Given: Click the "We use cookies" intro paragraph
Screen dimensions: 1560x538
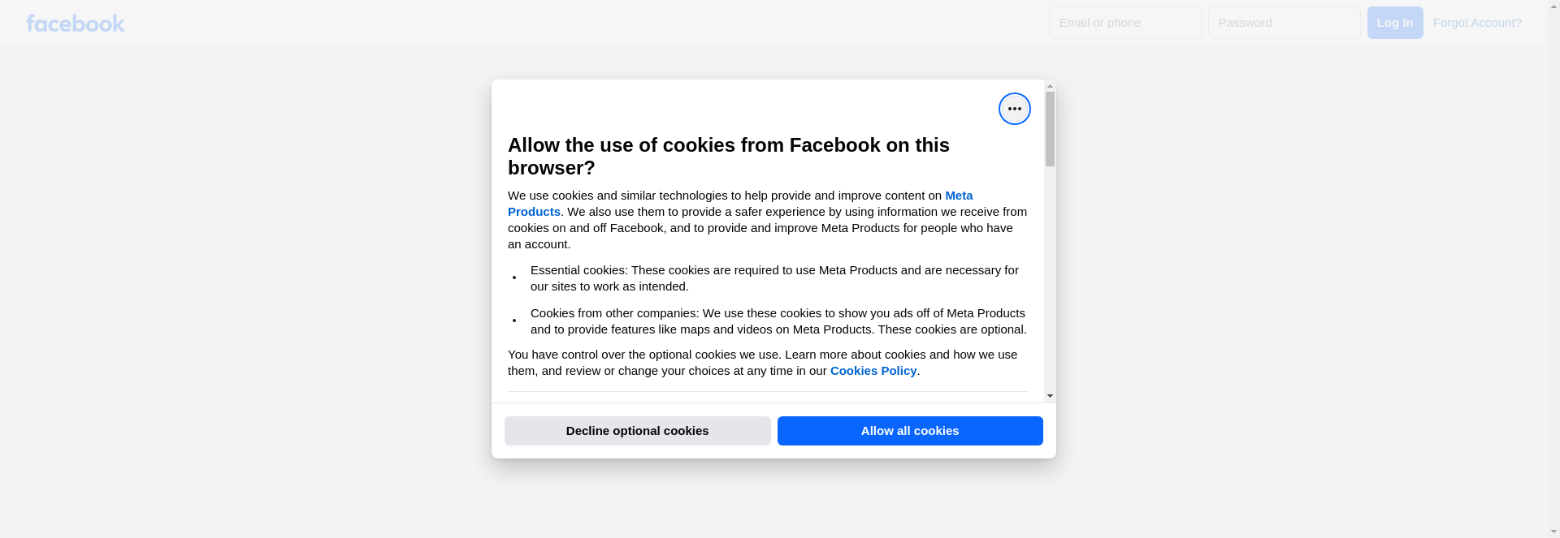Looking at the screenshot, I should click(767, 220).
